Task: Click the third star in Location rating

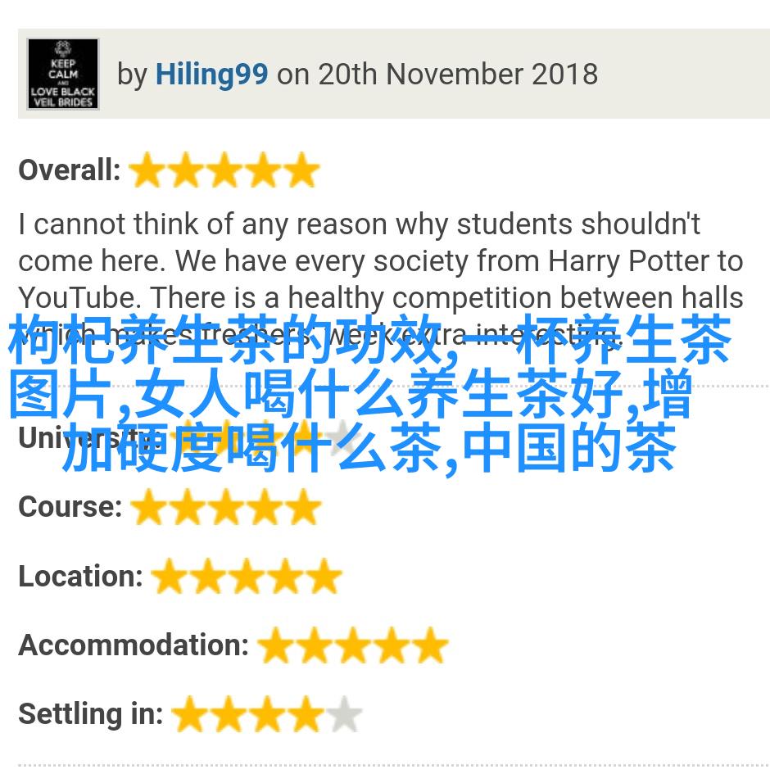Action: pyautogui.click(x=247, y=576)
